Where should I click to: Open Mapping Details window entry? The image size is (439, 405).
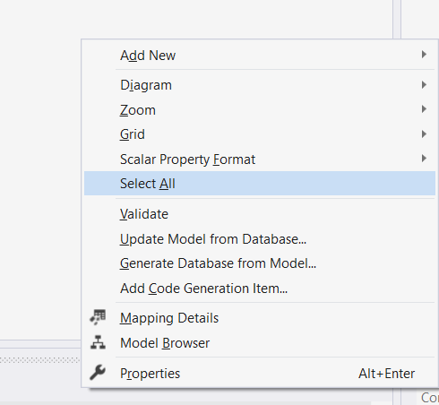260,318
